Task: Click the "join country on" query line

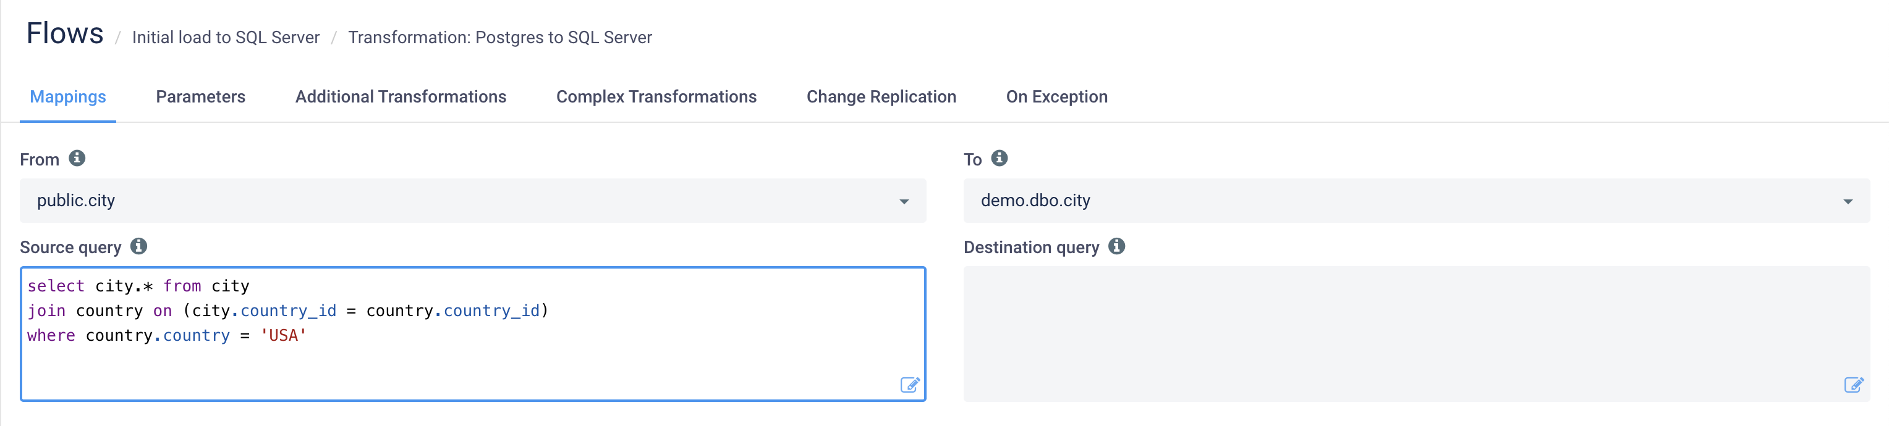Action: pyautogui.click(x=288, y=311)
